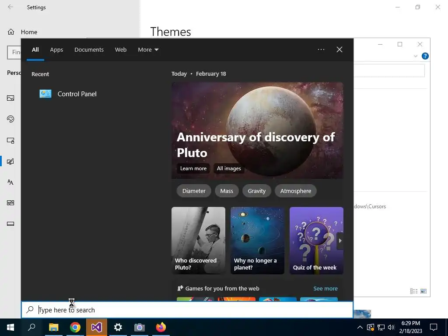Click help icon in background dialog
This screenshot has height=336, width=448.
tap(425, 56)
